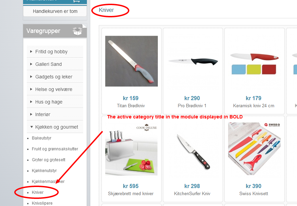Screen dimensions: 297x206
Task: Select the Kniver subcategory in sidebar
Action: pyautogui.click(x=38, y=192)
